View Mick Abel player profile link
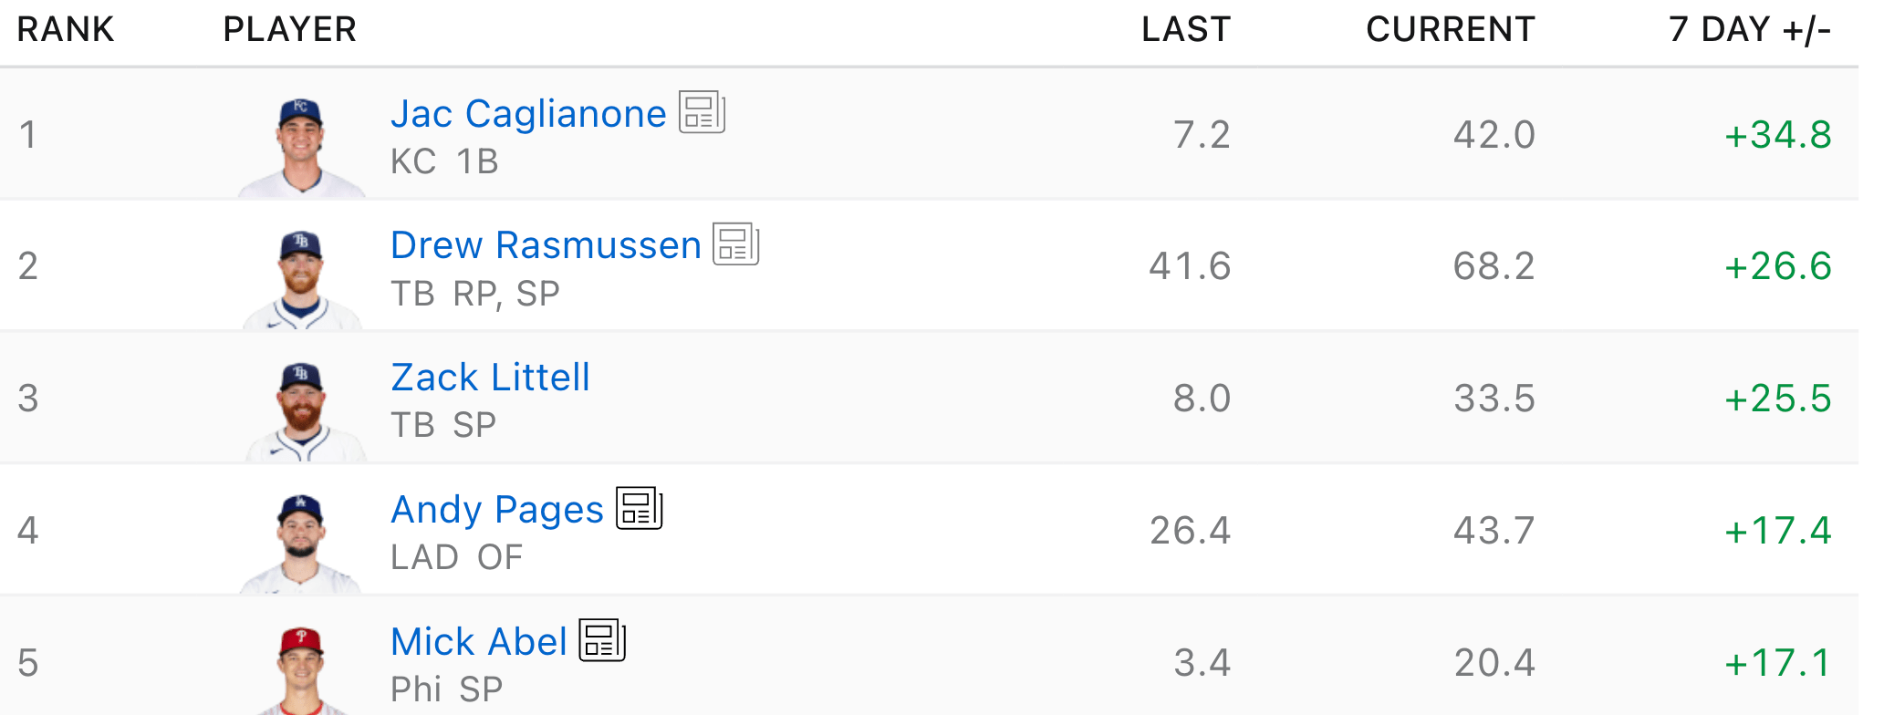1884x715 pixels. click(479, 641)
